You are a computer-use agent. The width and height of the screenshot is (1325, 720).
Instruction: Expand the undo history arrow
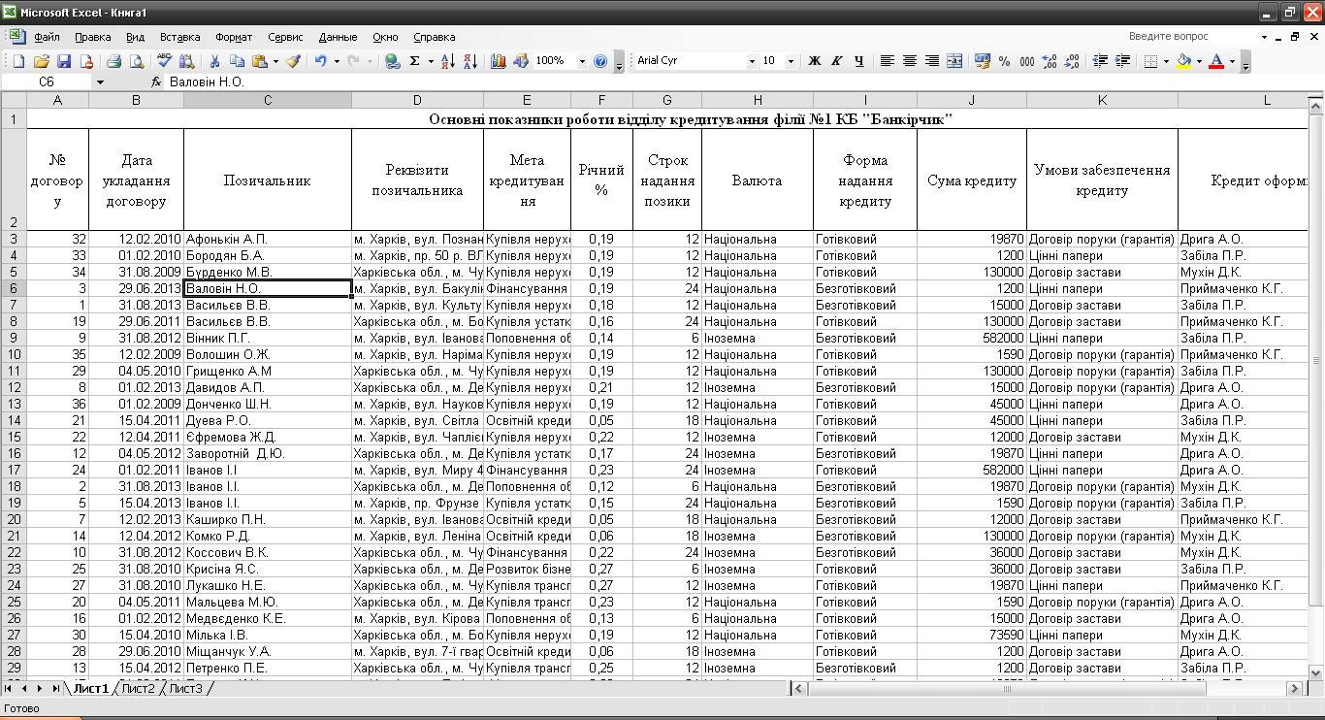(337, 61)
